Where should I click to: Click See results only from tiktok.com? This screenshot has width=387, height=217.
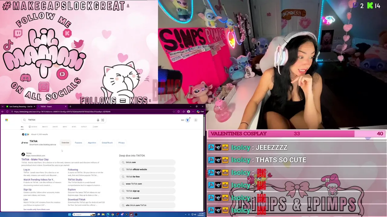[37, 209]
